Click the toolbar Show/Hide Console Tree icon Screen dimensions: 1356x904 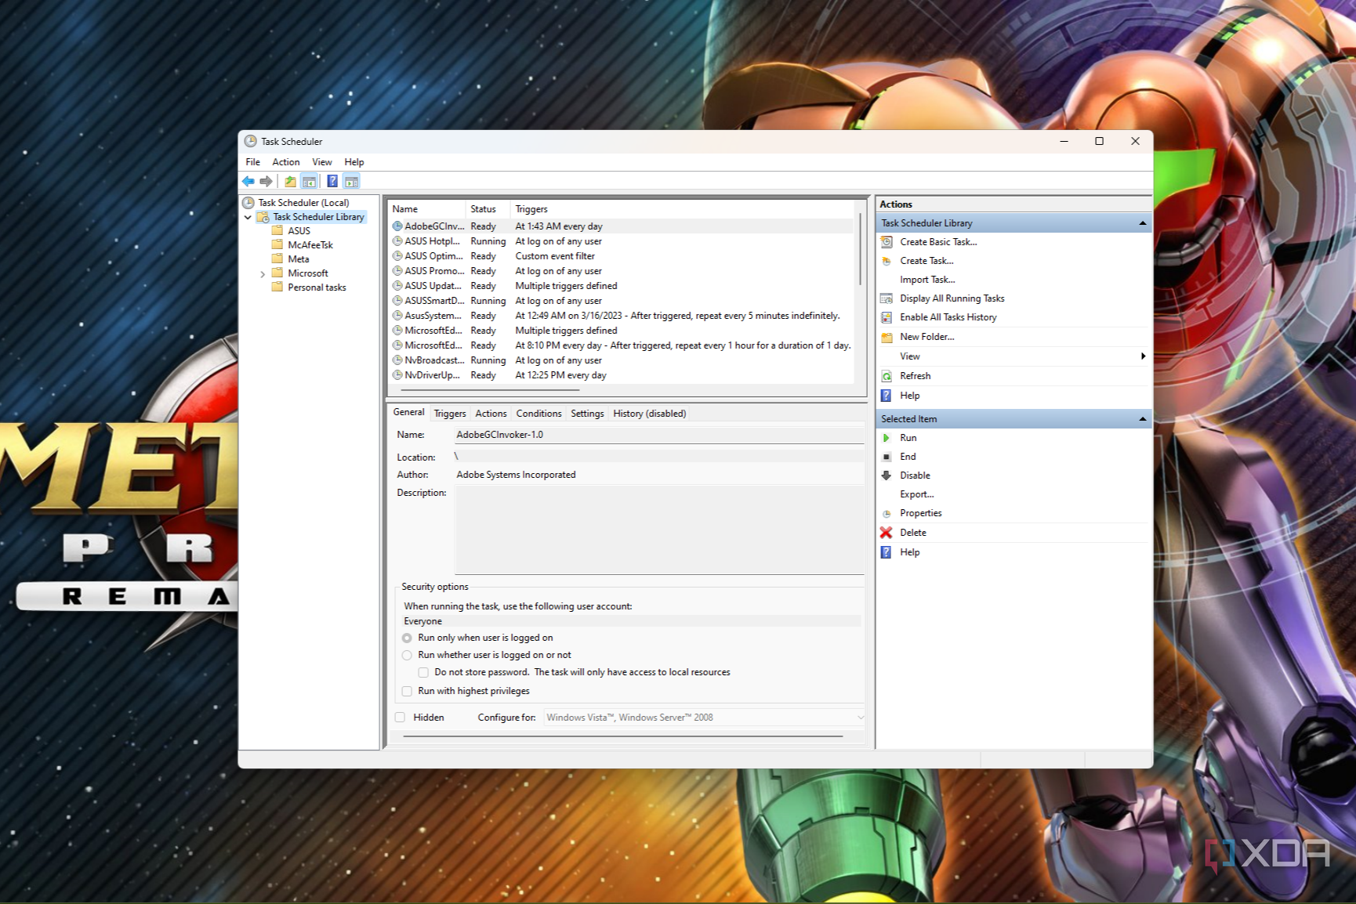pos(309,181)
